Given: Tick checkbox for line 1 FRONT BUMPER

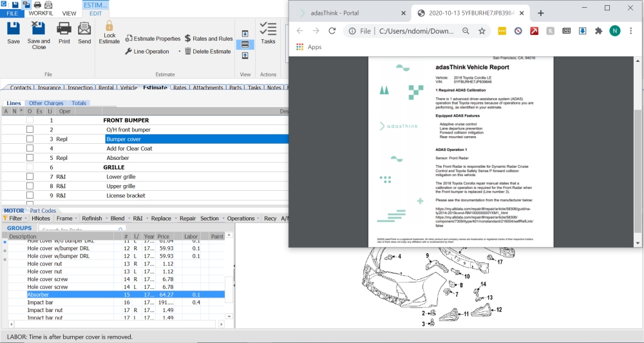Looking at the screenshot, I should (x=30, y=120).
